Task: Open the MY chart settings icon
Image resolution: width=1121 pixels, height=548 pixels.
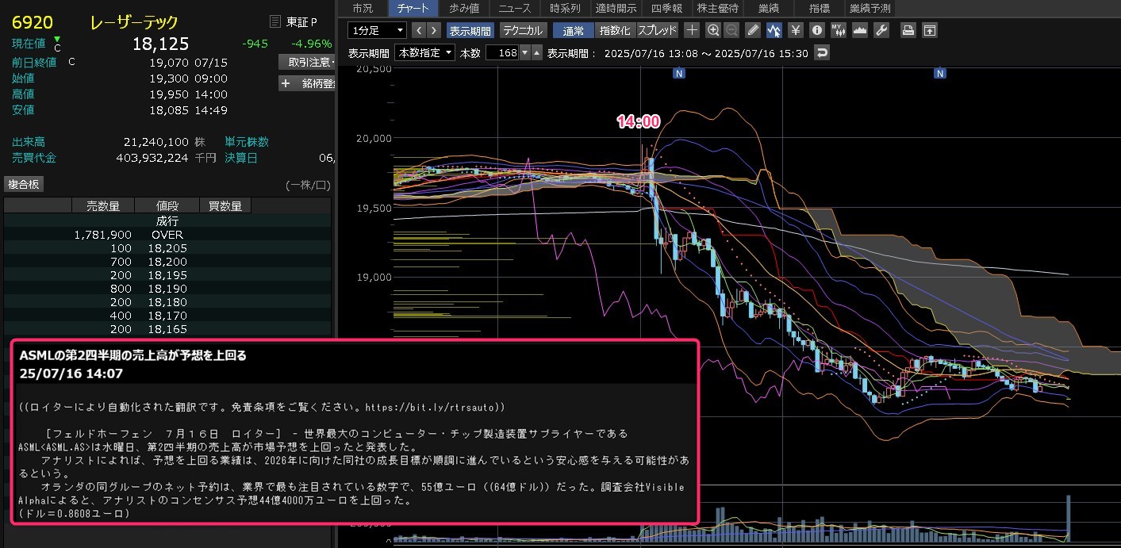Action: tap(838, 30)
